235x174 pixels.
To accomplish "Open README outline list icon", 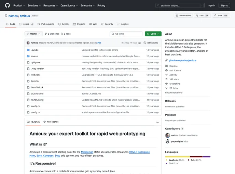I will pyautogui.click(x=157, y=122).
